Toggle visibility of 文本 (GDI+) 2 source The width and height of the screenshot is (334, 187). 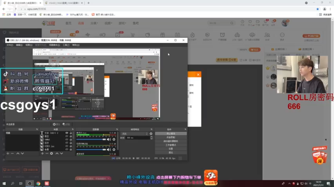tap(67, 133)
